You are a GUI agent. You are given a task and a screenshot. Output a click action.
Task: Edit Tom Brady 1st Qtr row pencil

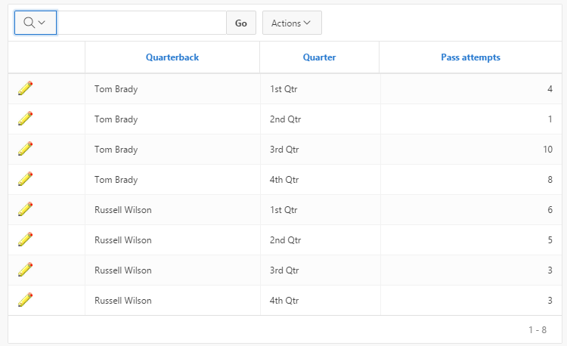point(25,88)
